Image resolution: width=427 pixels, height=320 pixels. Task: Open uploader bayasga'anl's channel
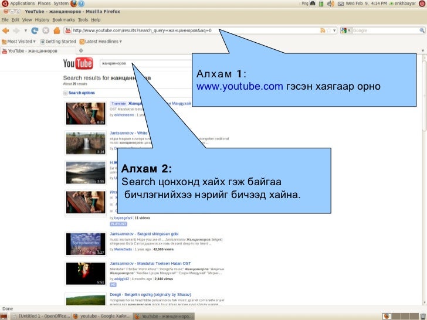[x=123, y=218]
